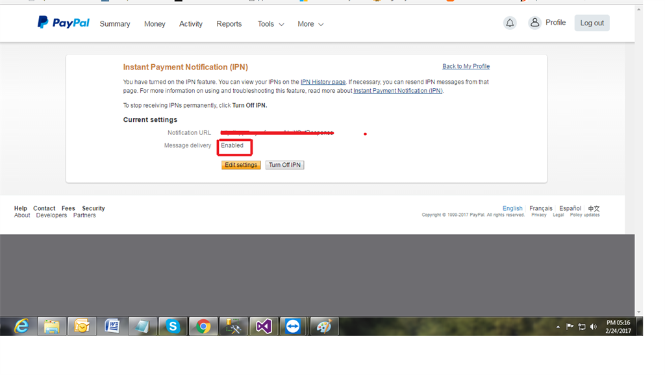This screenshot has width=665, height=375.
Task: Follow the Back to My Profile link
Action: 466,66
